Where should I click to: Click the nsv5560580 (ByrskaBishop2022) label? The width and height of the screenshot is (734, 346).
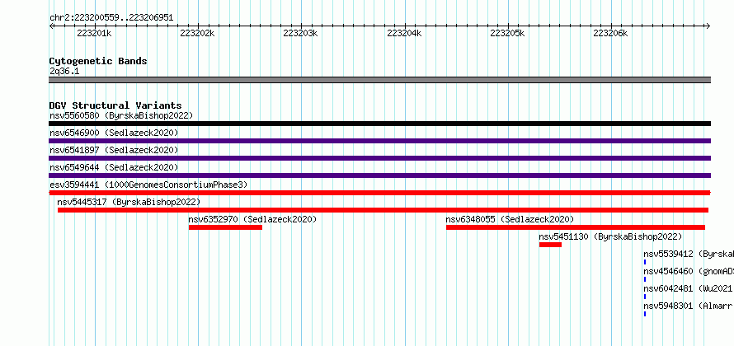(x=121, y=115)
